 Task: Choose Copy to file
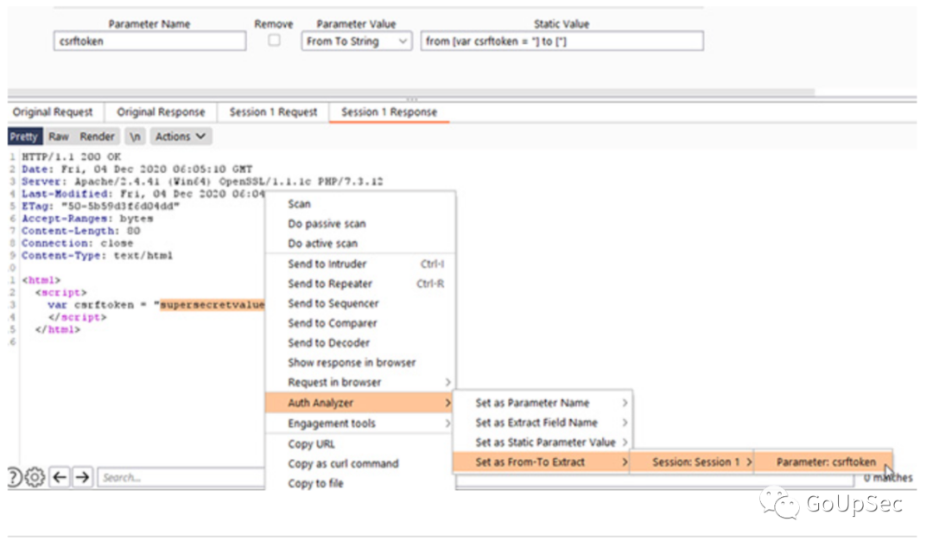click(x=360, y=483)
